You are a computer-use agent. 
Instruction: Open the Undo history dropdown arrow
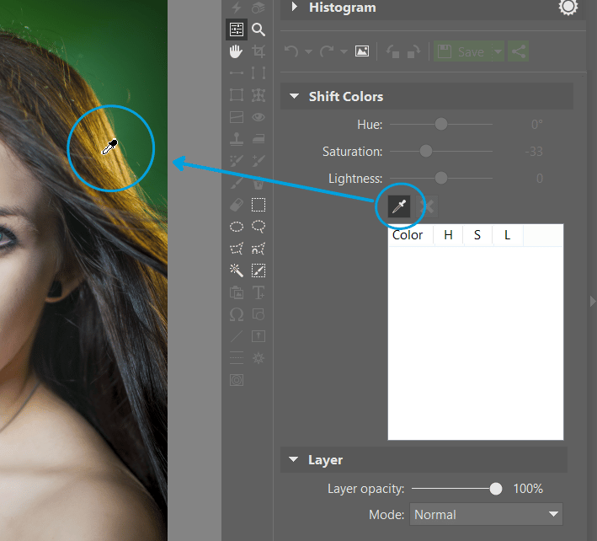click(x=308, y=51)
